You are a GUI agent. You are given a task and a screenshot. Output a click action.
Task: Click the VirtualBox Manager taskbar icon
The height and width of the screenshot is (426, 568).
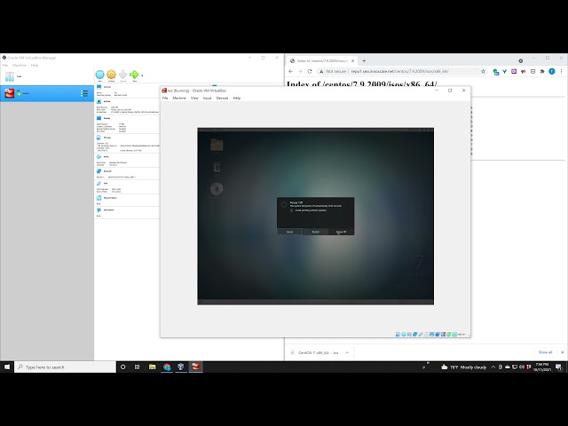coord(181,367)
